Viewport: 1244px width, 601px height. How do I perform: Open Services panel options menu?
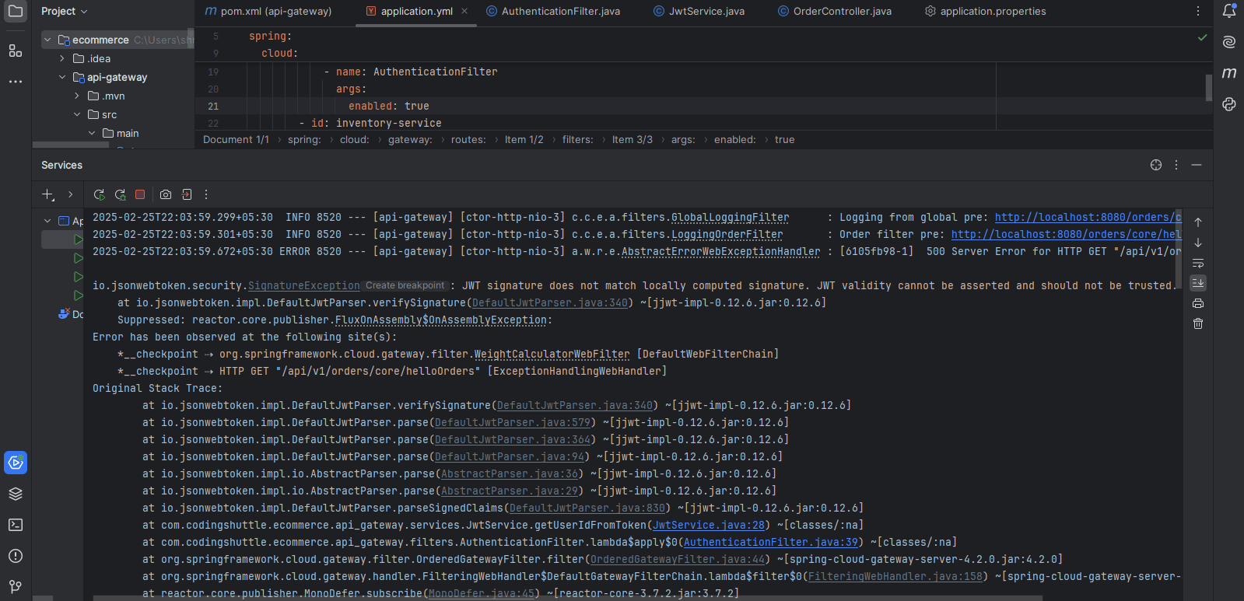click(1176, 165)
